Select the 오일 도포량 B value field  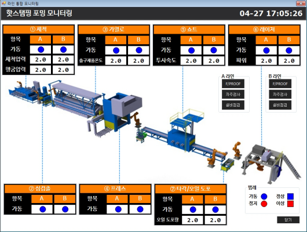click(215, 220)
